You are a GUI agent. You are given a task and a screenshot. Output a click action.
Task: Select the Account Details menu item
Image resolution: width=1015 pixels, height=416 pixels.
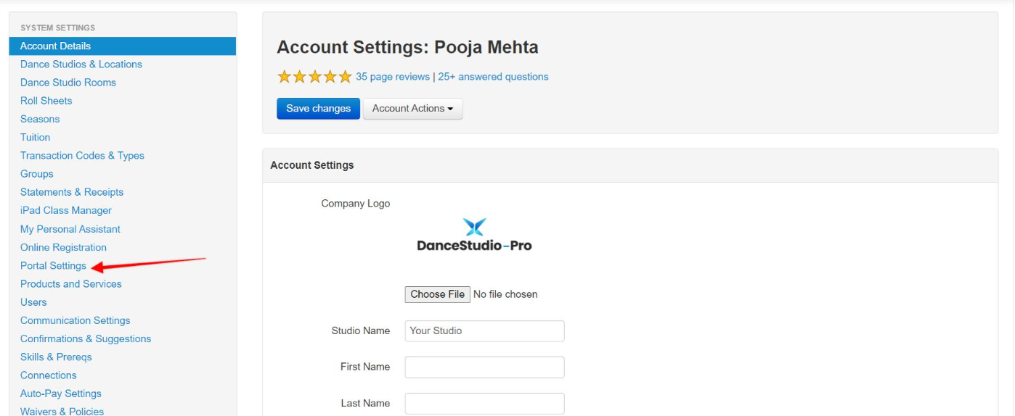[123, 46]
